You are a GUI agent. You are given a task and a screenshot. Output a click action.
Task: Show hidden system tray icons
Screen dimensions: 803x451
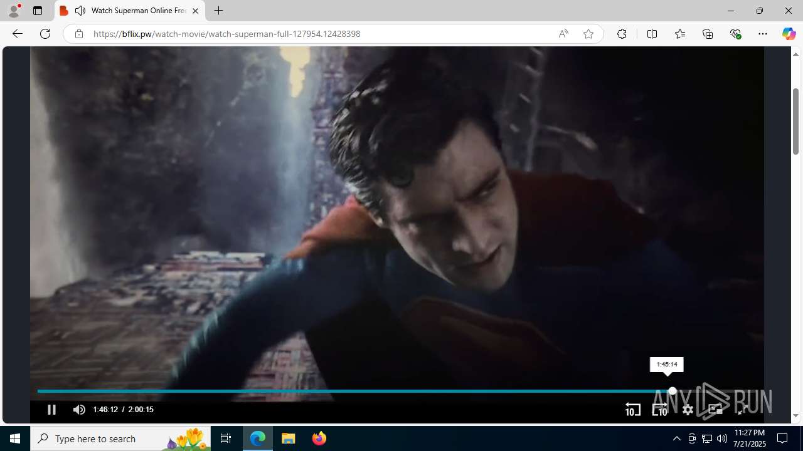tap(676, 438)
